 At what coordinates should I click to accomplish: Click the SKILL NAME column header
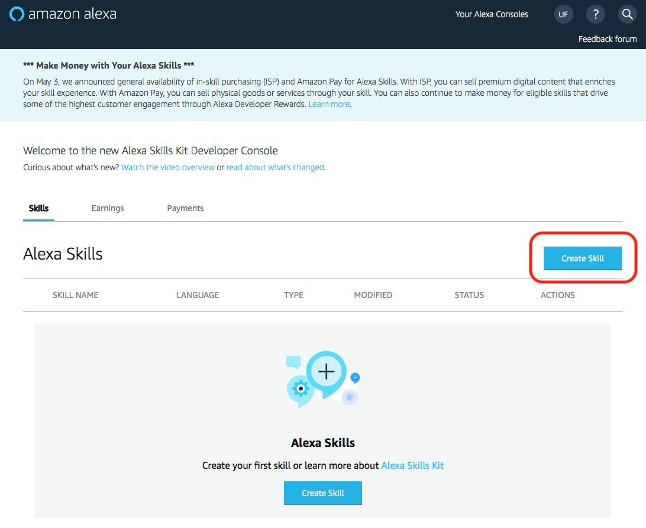pos(75,294)
